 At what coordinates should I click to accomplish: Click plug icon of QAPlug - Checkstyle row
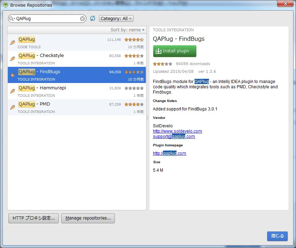(13, 59)
